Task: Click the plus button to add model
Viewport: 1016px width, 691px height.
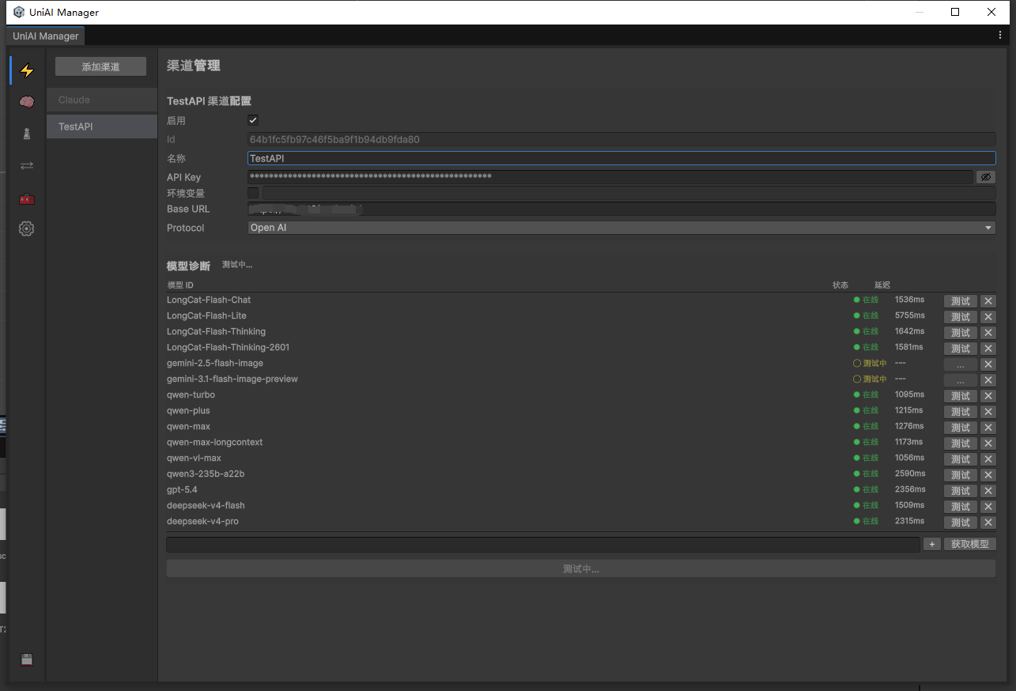Action: (x=932, y=544)
